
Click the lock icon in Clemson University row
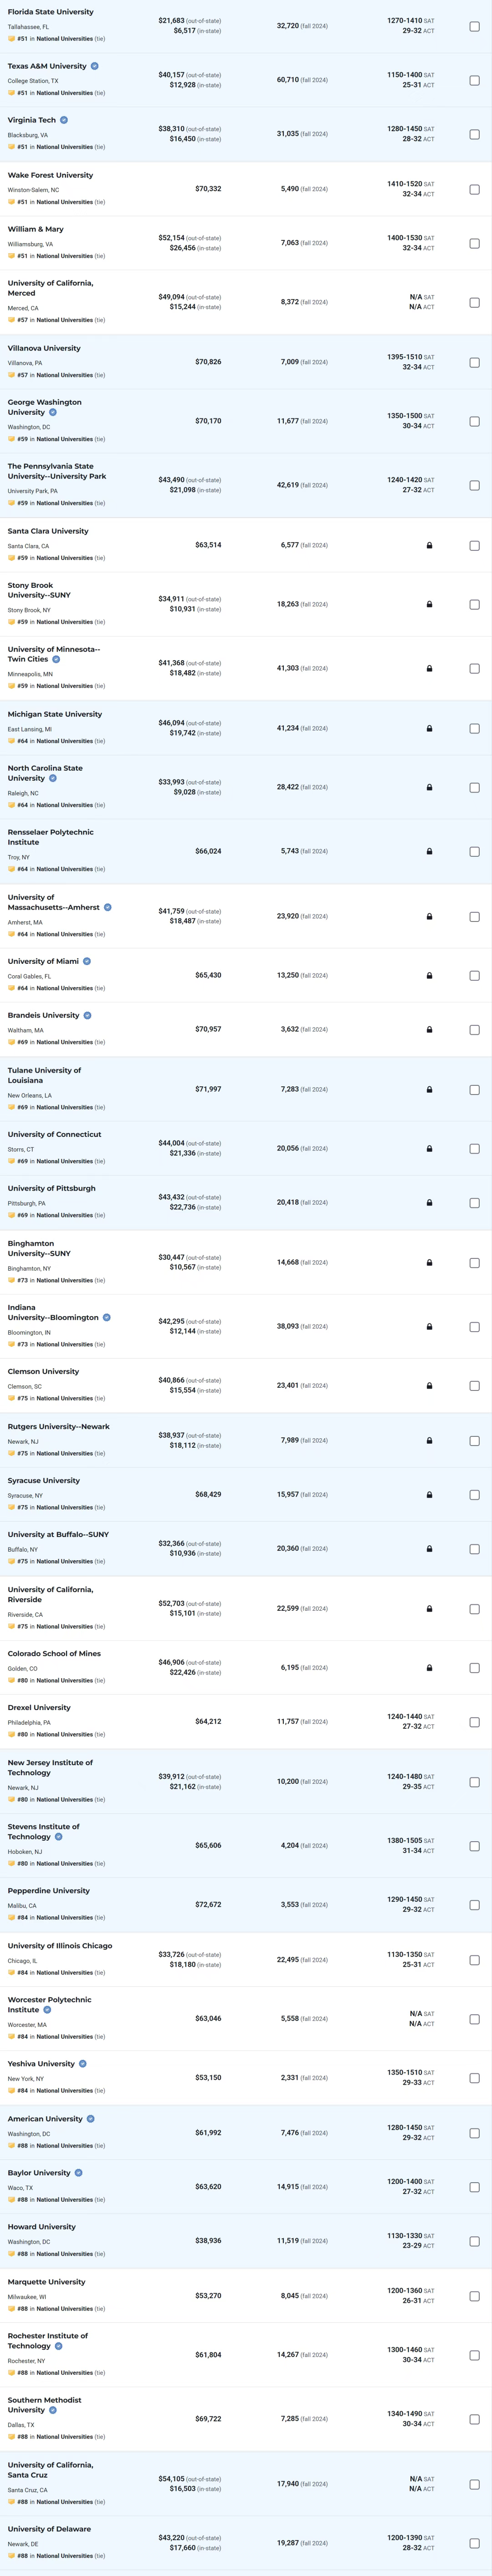[x=429, y=1386]
